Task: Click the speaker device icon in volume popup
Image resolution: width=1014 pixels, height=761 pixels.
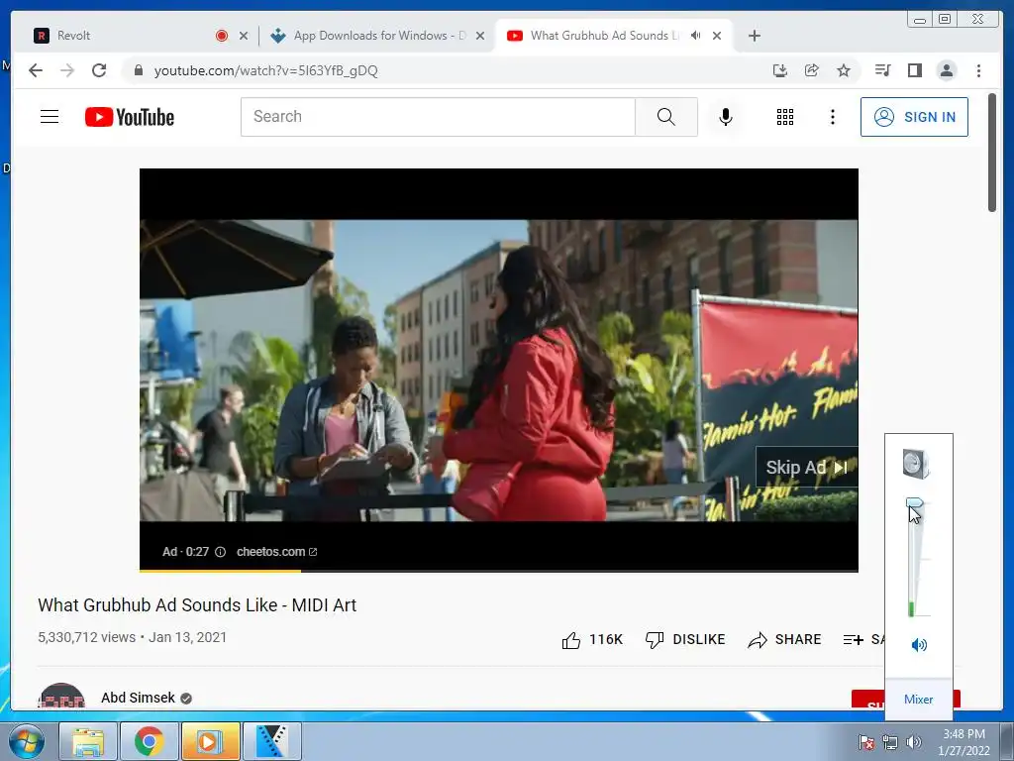Action: (916, 464)
